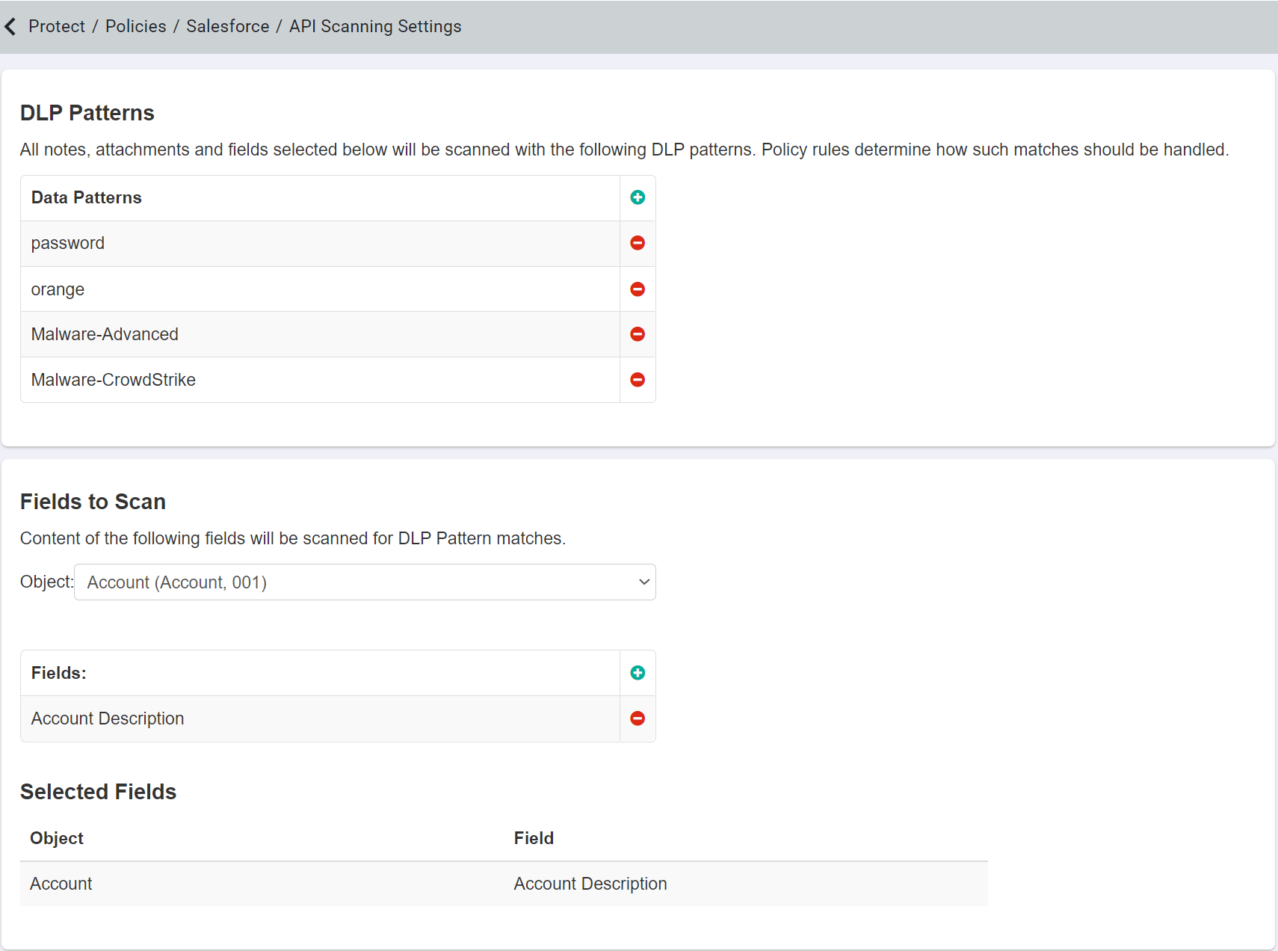Navigate to Protect in the breadcrumb
The height and width of the screenshot is (951, 1278).
click(x=56, y=25)
